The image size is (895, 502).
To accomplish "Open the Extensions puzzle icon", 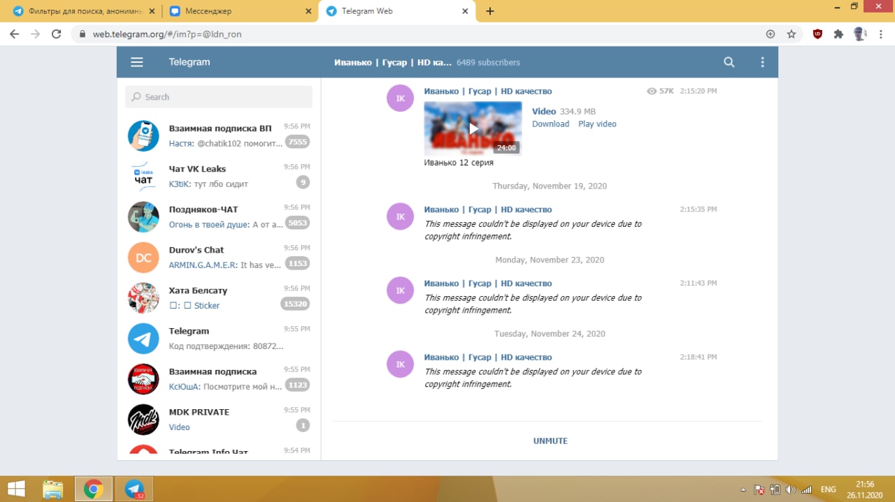I will (x=838, y=34).
